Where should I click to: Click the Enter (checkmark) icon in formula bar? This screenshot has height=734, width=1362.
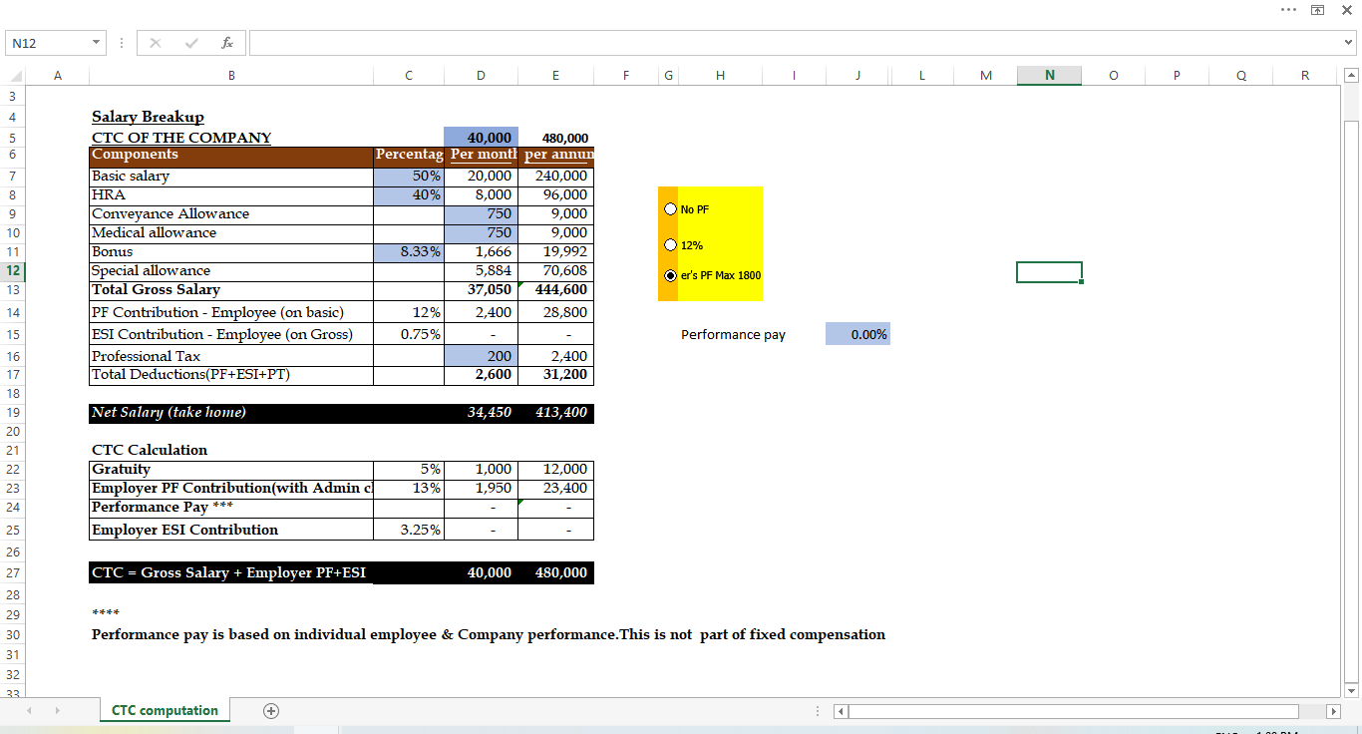(190, 42)
